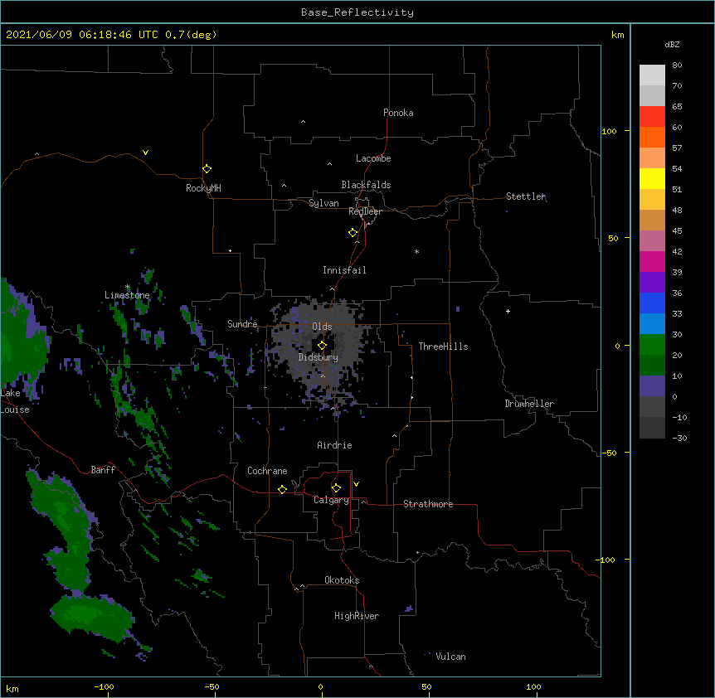Click the white asterisk marker east of Innisfail
The image size is (715, 698).
click(416, 251)
